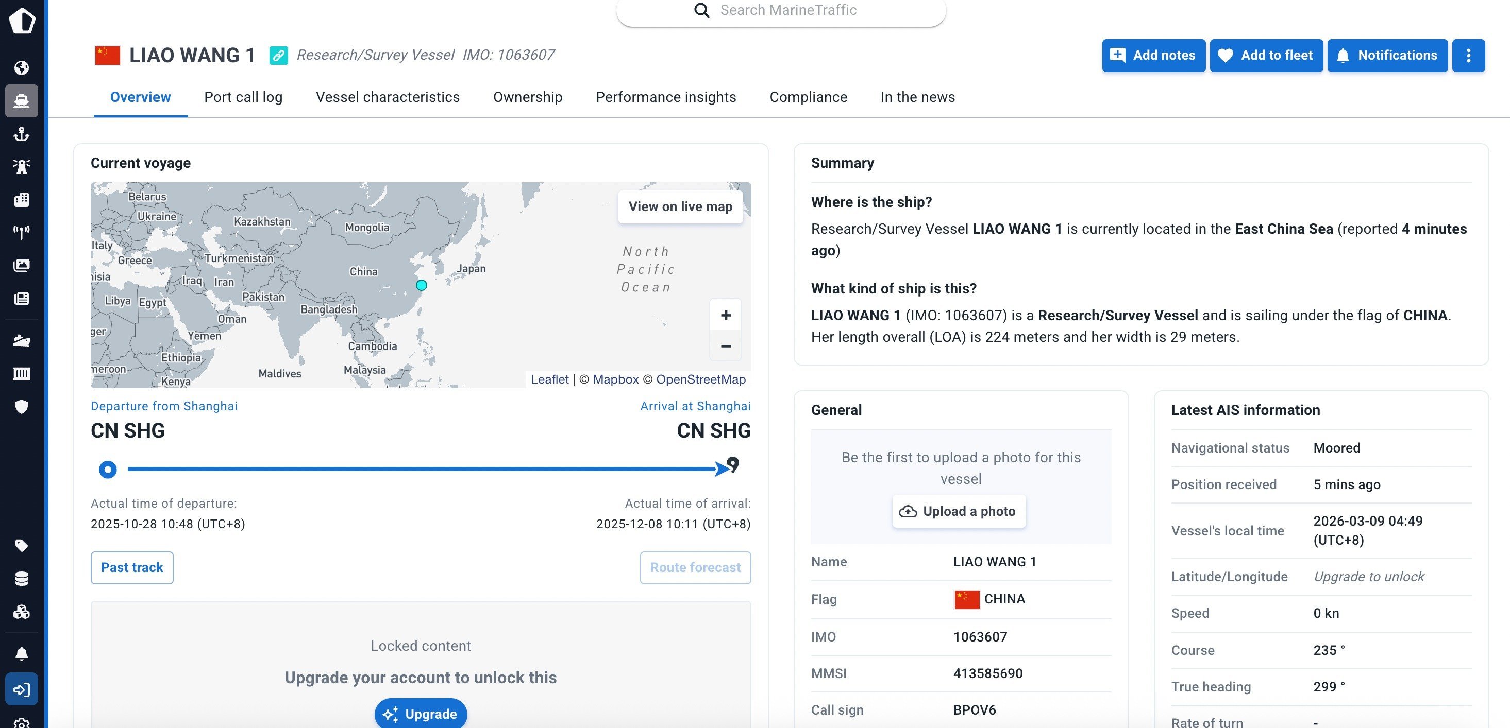Zoom out on the voyage map

725,346
